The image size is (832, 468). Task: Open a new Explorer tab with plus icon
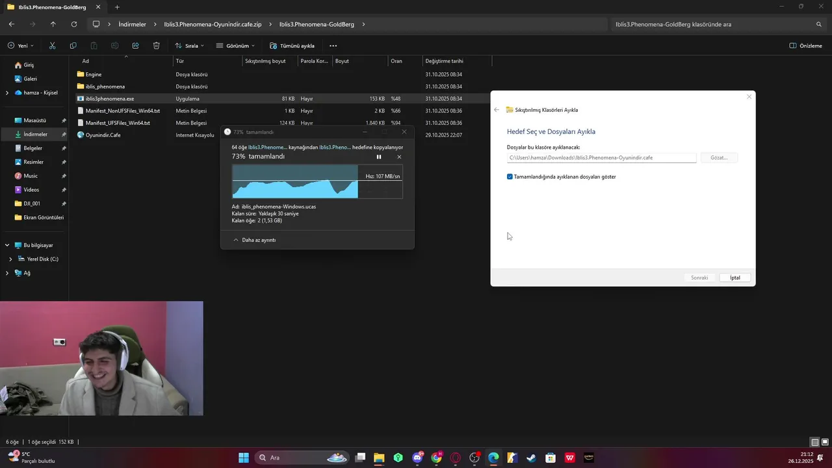[x=117, y=7]
